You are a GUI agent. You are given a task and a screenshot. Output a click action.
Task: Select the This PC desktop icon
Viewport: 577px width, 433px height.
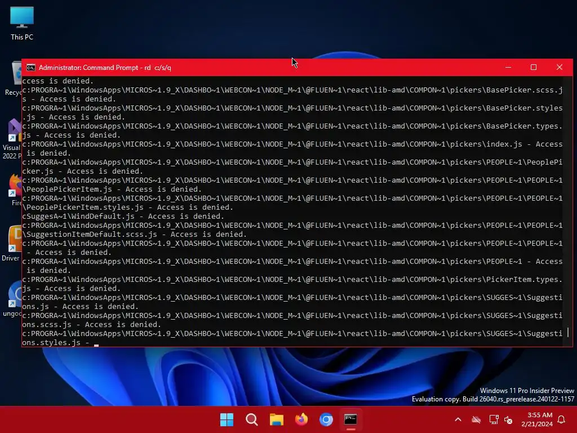tap(22, 23)
